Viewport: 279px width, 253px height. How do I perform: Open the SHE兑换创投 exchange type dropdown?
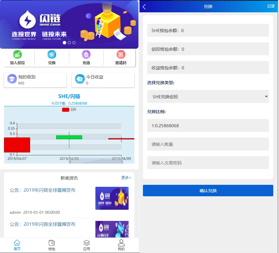tap(208, 96)
